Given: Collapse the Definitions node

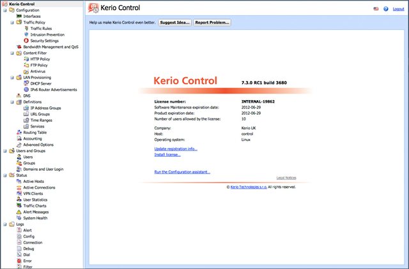Looking at the screenshot, I should point(12,102).
